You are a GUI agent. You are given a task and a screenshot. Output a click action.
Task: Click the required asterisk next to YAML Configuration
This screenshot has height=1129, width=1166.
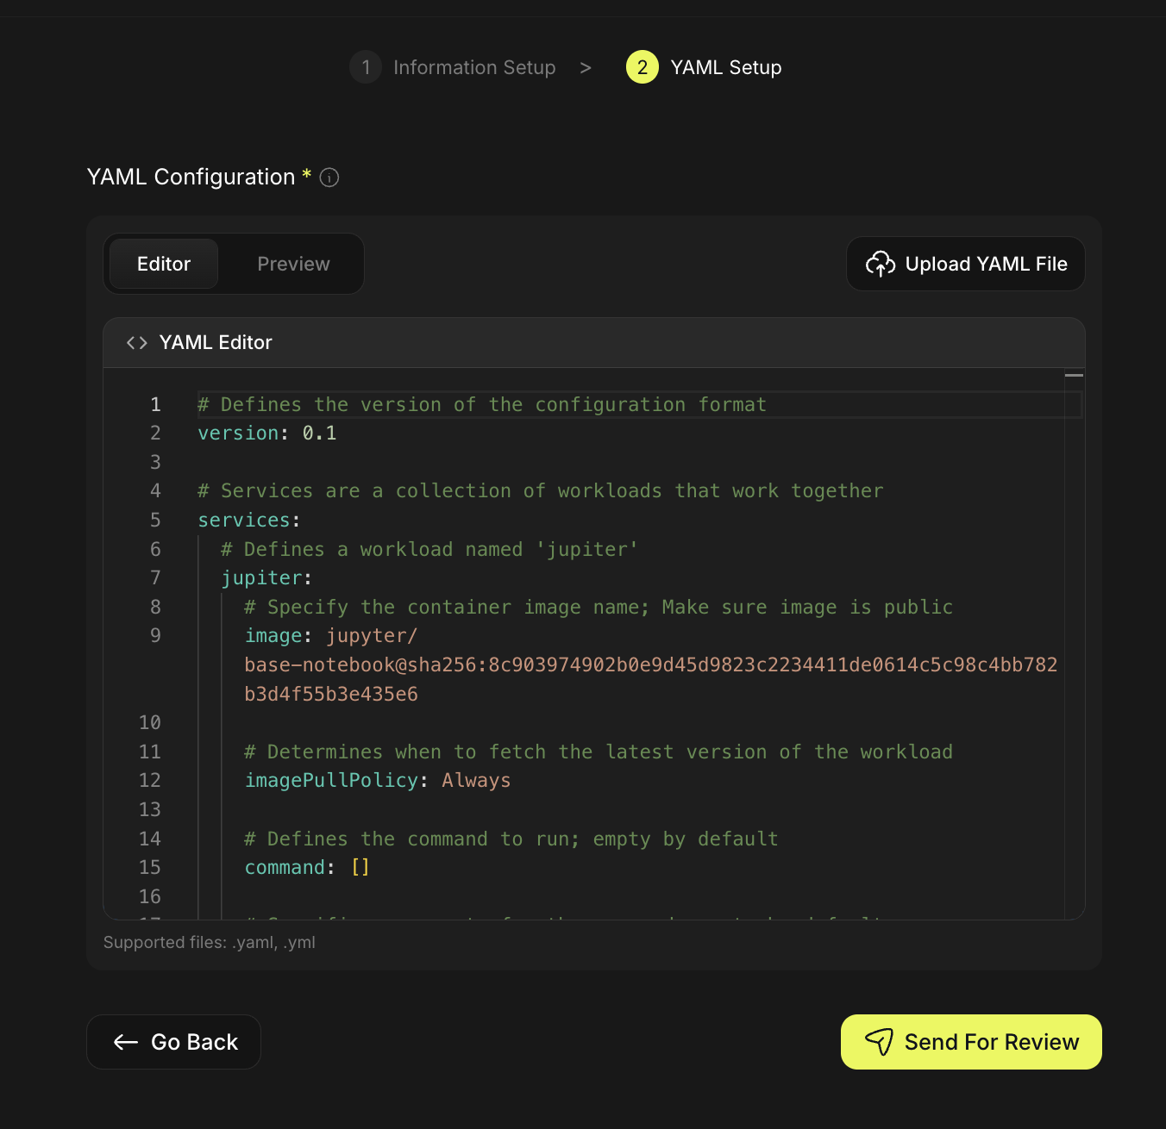(306, 176)
